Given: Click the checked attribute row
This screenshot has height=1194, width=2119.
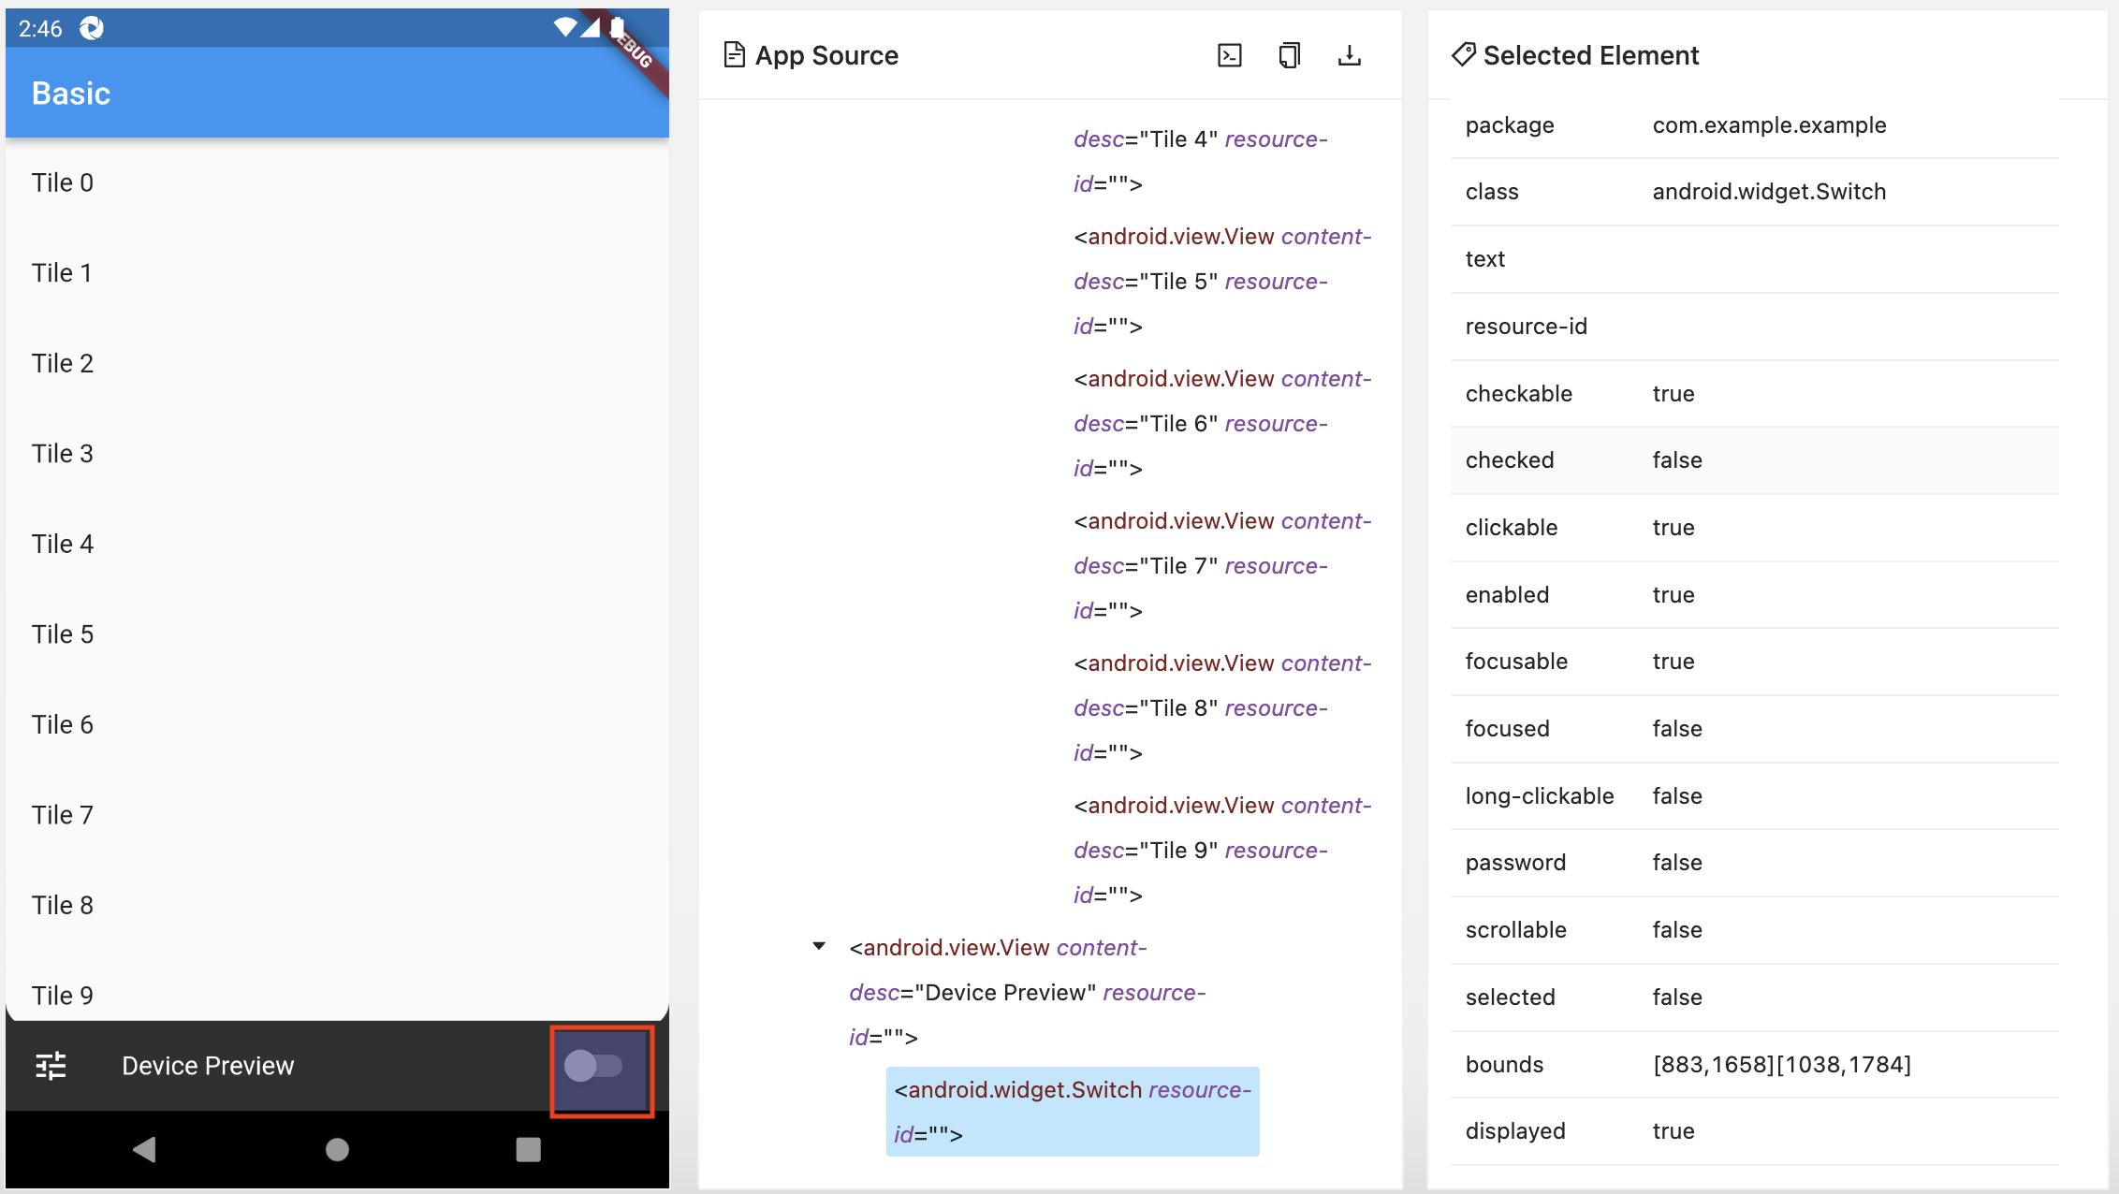Looking at the screenshot, I should point(1753,460).
